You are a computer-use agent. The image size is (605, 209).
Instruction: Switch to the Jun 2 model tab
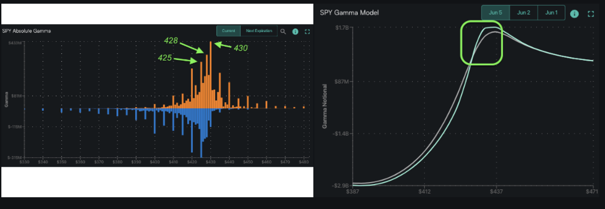pyautogui.click(x=524, y=12)
